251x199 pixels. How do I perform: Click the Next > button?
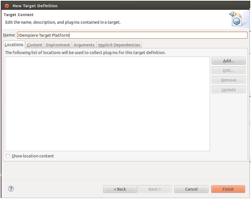tap(155, 189)
